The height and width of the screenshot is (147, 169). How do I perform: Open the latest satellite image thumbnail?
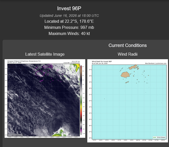pos(45,99)
